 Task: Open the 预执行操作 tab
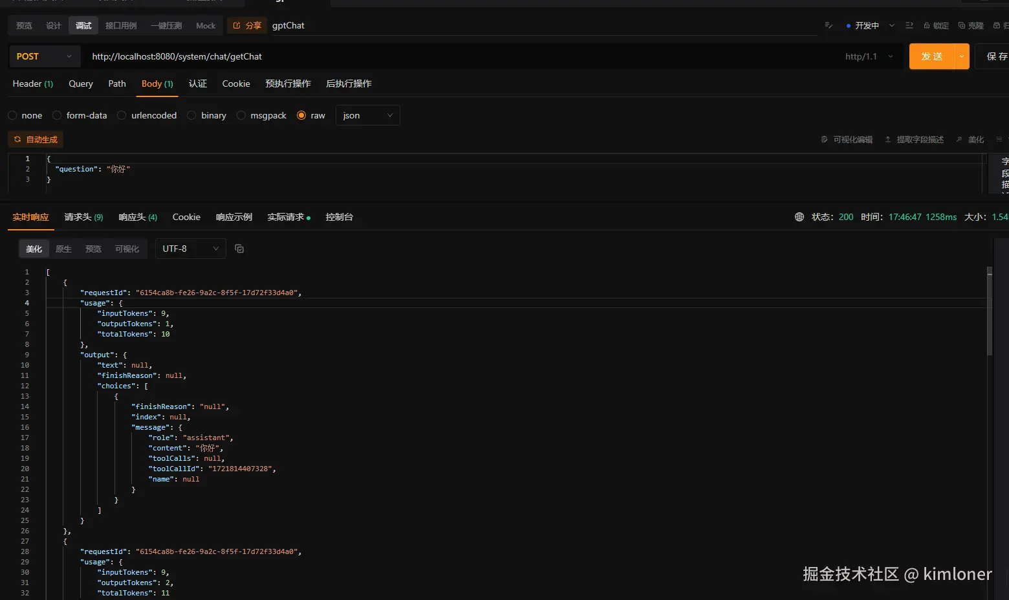click(x=288, y=83)
